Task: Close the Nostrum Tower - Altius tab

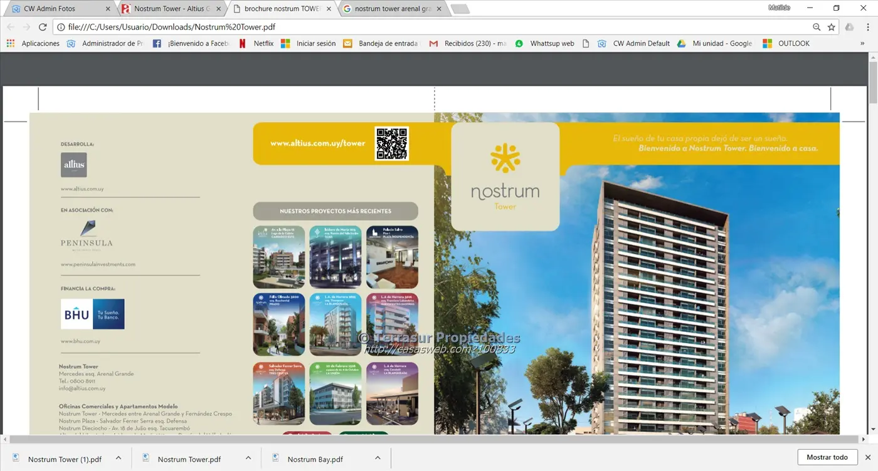Action: (218, 9)
